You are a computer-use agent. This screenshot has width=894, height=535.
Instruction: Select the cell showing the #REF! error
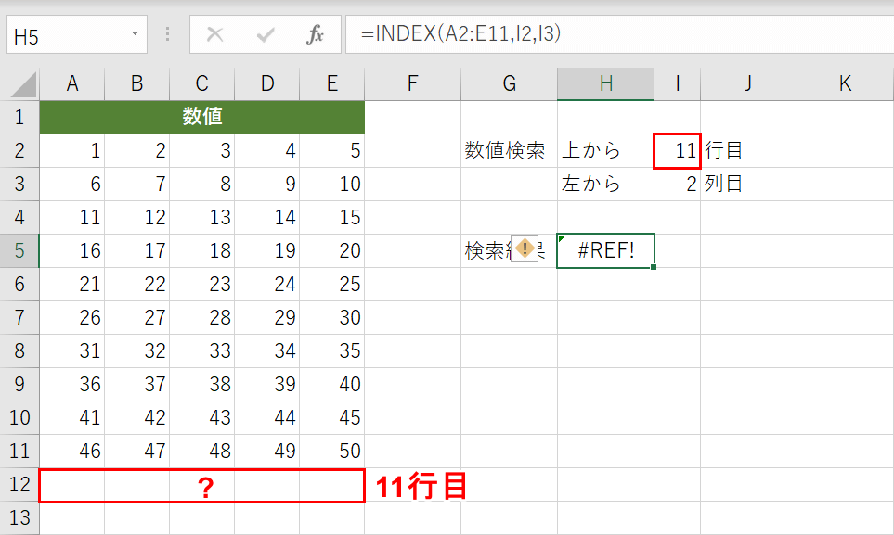coord(605,250)
